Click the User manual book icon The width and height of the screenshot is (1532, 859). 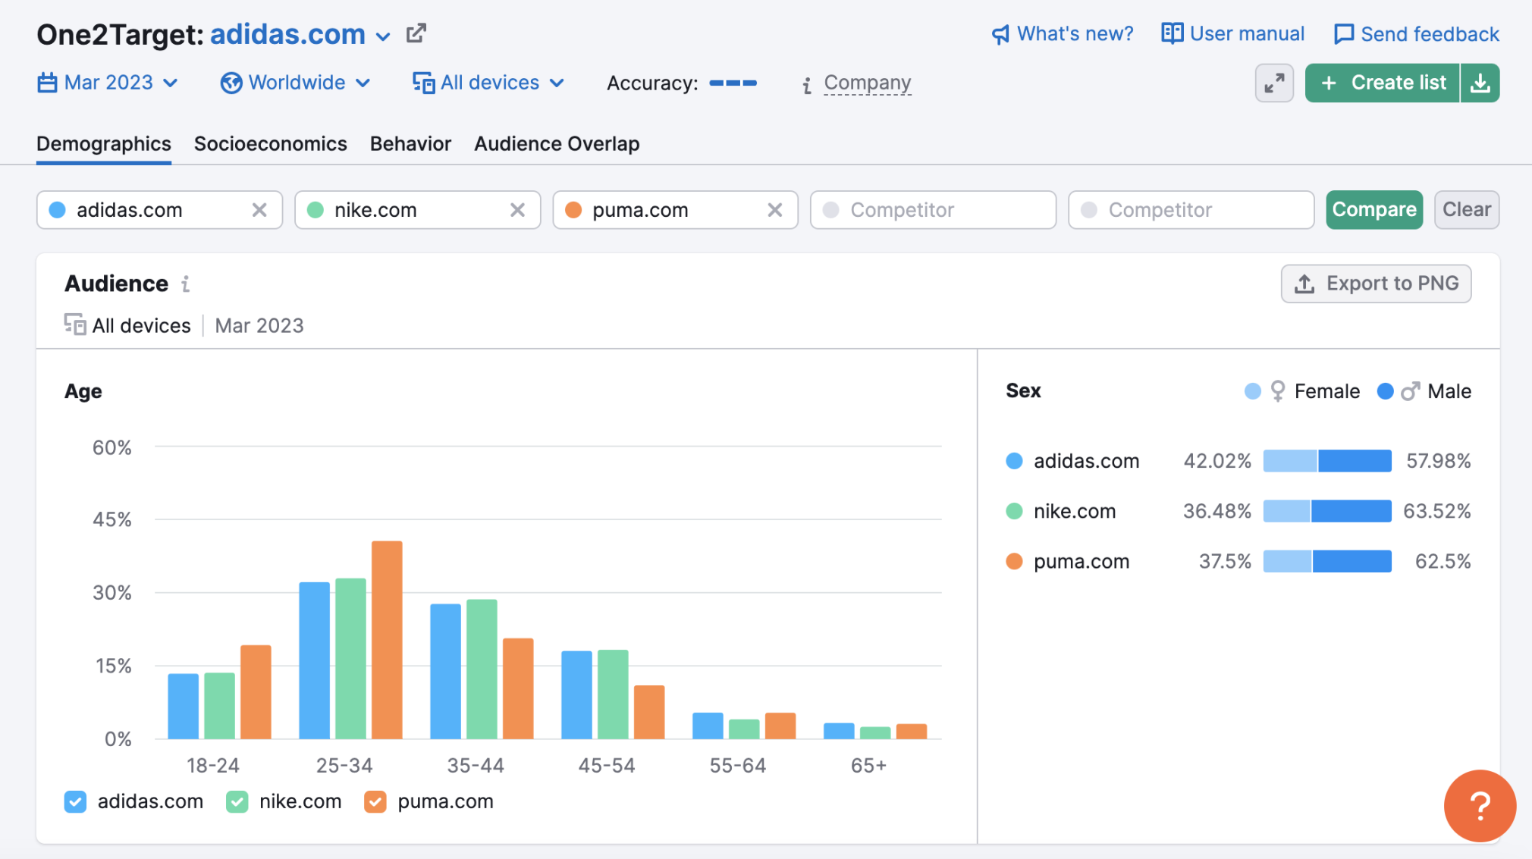point(1171,33)
